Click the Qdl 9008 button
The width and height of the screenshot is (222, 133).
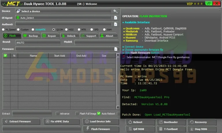coord(140,130)
